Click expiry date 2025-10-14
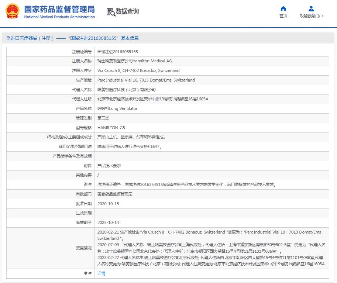The width and height of the screenshot is (337, 283). point(108,223)
